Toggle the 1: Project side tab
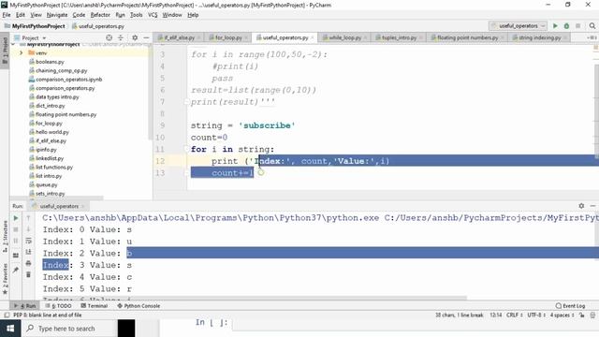This screenshot has height=337, width=599. tap(5, 51)
